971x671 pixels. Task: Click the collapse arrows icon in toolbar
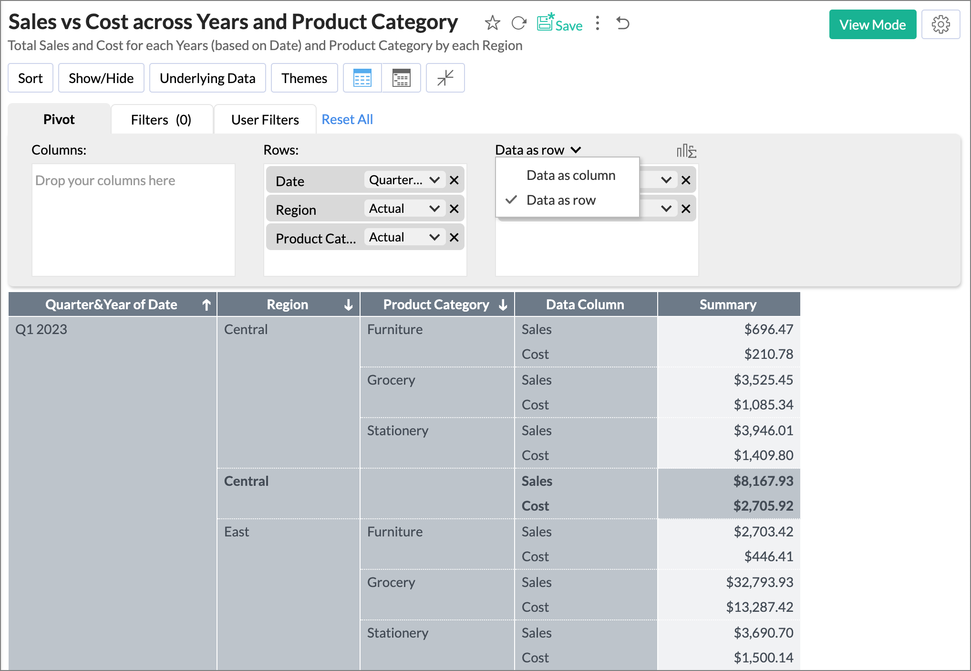point(445,78)
